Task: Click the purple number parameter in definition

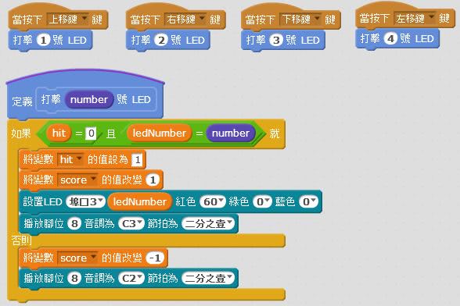Action: click(89, 100)
